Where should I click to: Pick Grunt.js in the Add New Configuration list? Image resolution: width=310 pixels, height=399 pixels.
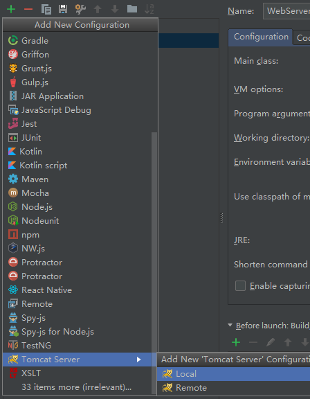pos(80,68)
